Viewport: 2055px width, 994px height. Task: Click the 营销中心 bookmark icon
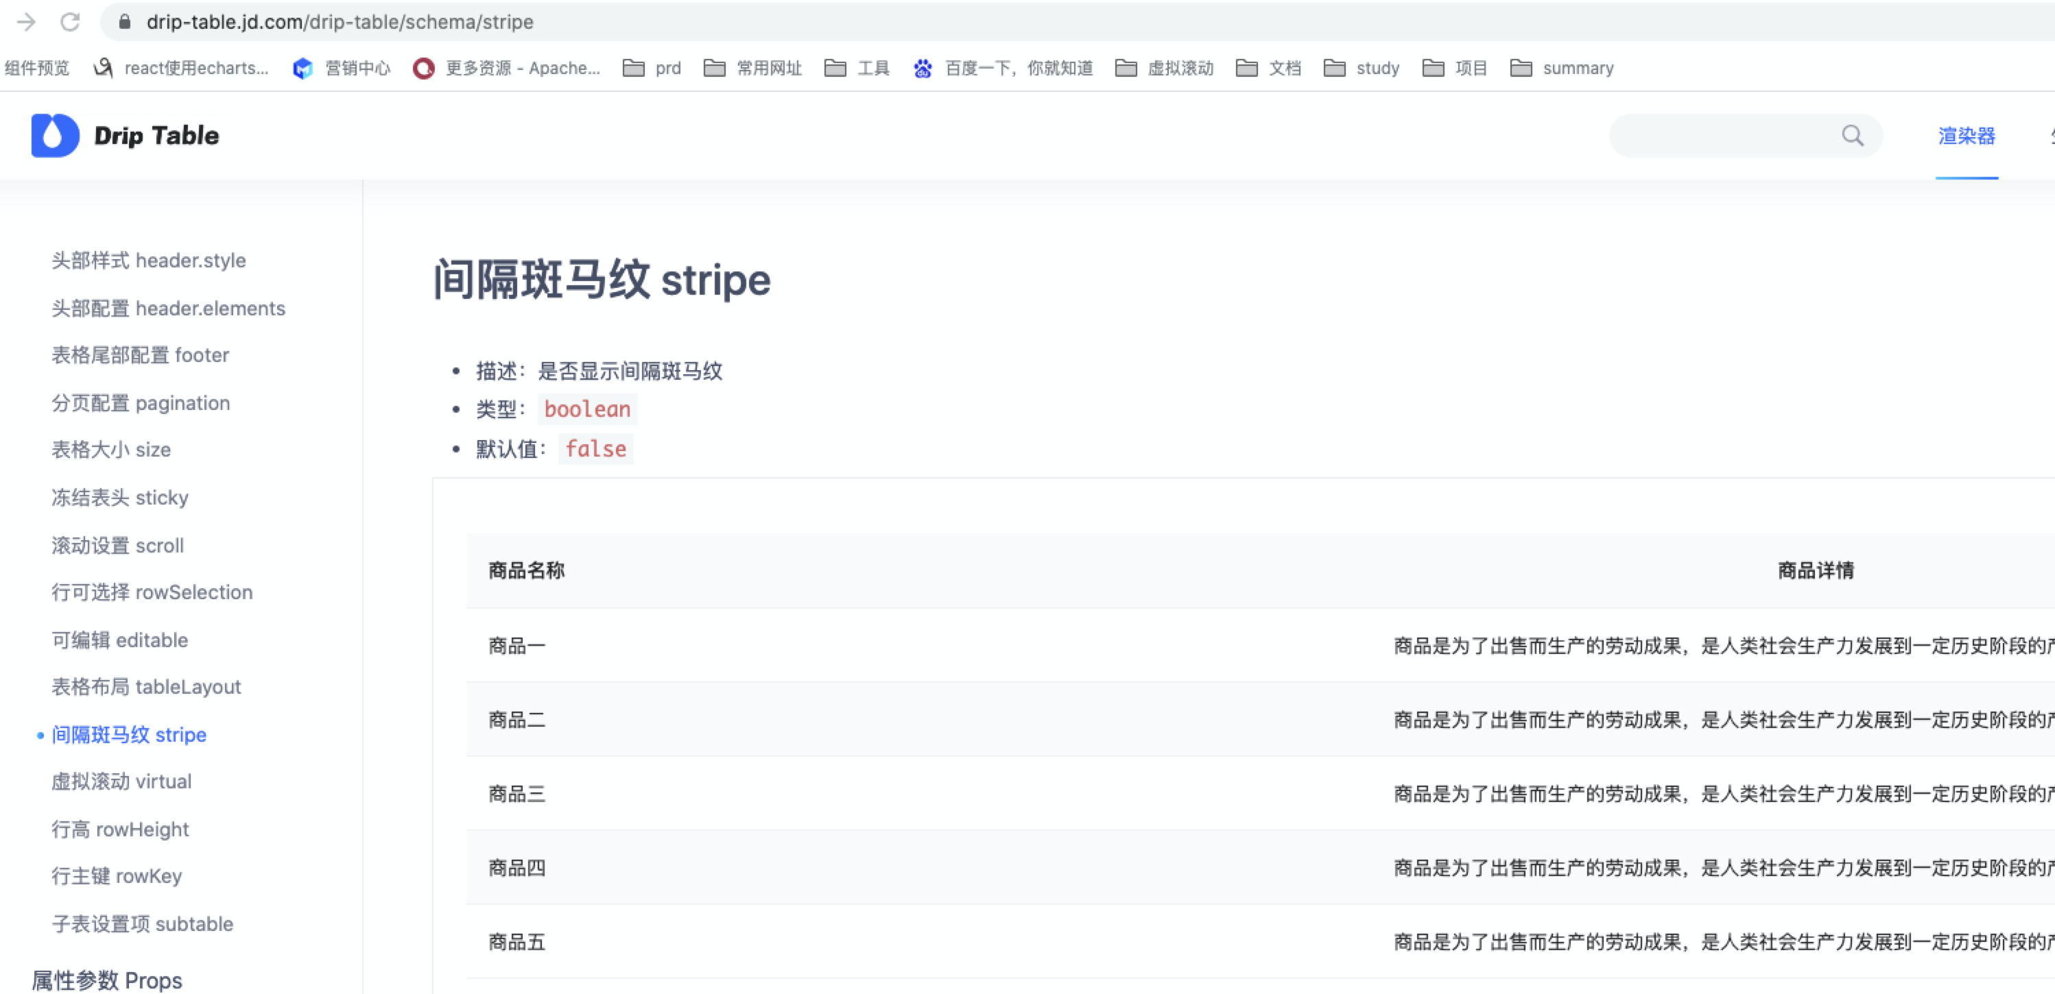(302, 68)
